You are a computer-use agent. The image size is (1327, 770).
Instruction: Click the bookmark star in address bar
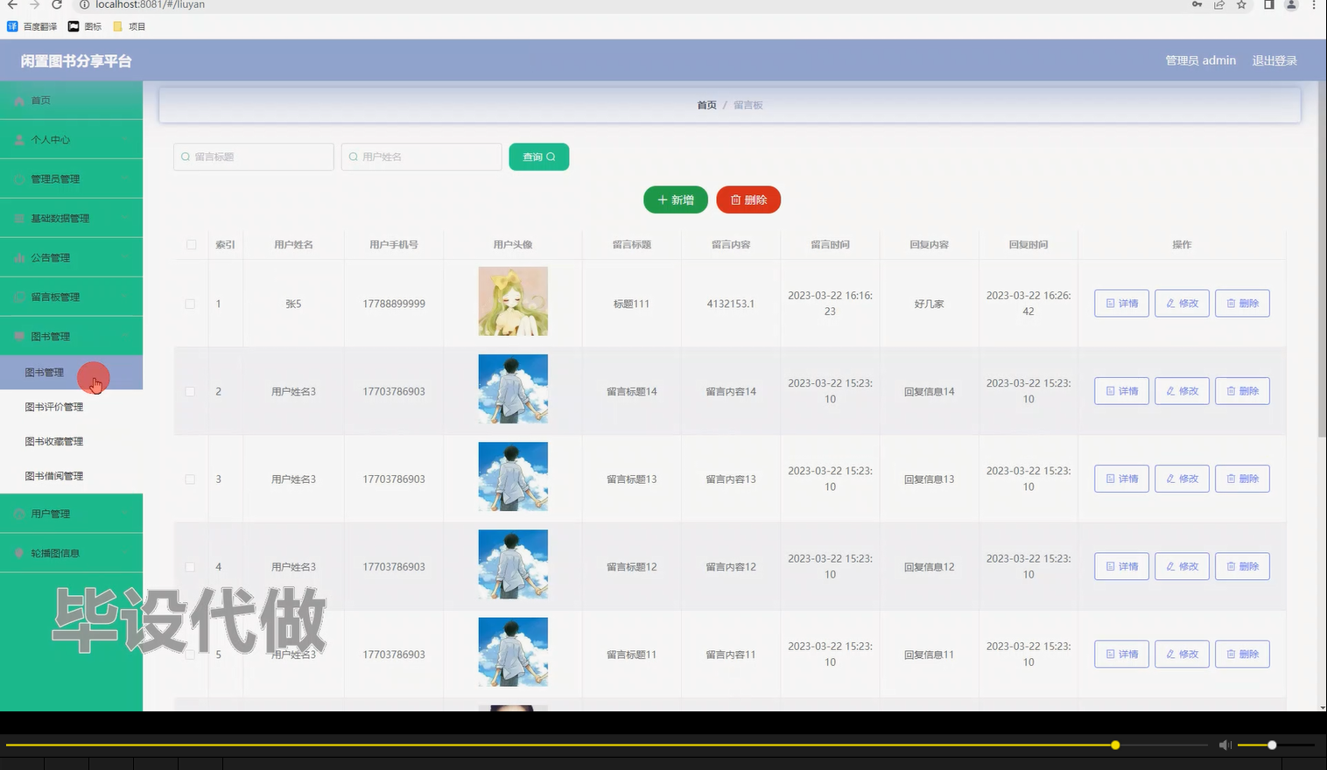point(1241,5)
